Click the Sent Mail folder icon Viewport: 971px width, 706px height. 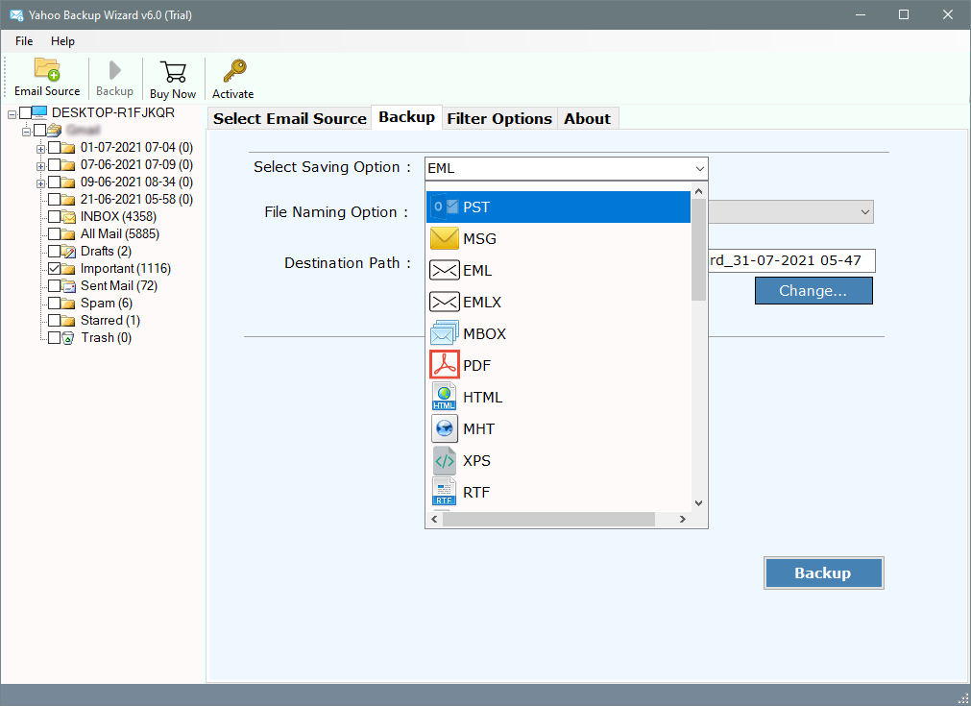pos(69,286)
